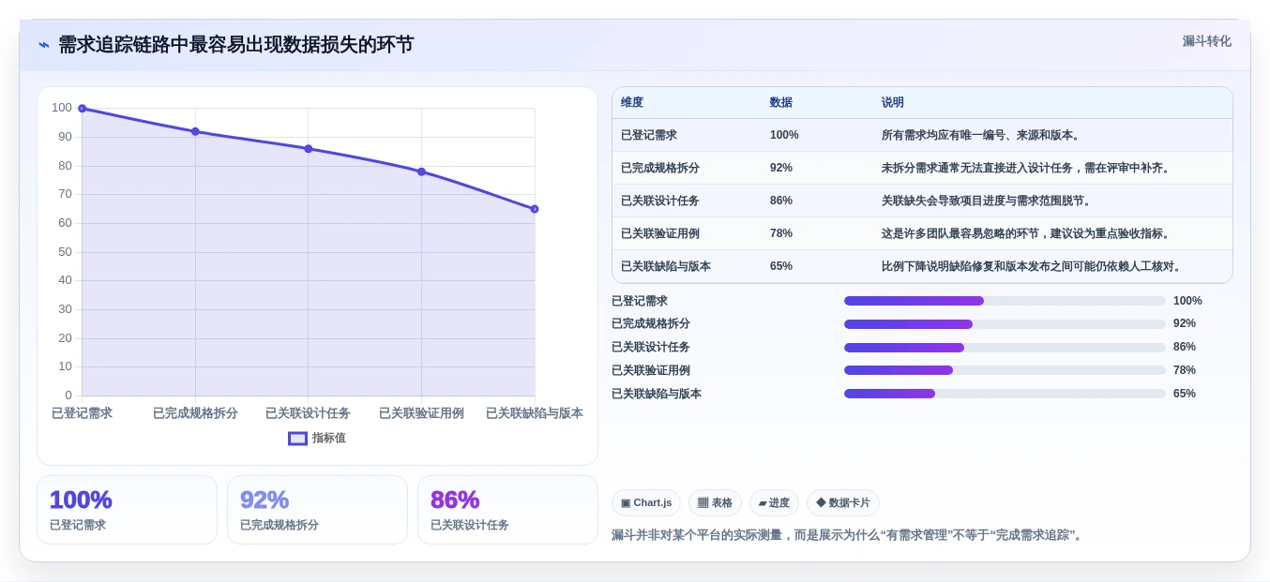Click the footnote about 漏斗并非对某个平台的实际测量
Screen dimensions: 1270x582
849,535
